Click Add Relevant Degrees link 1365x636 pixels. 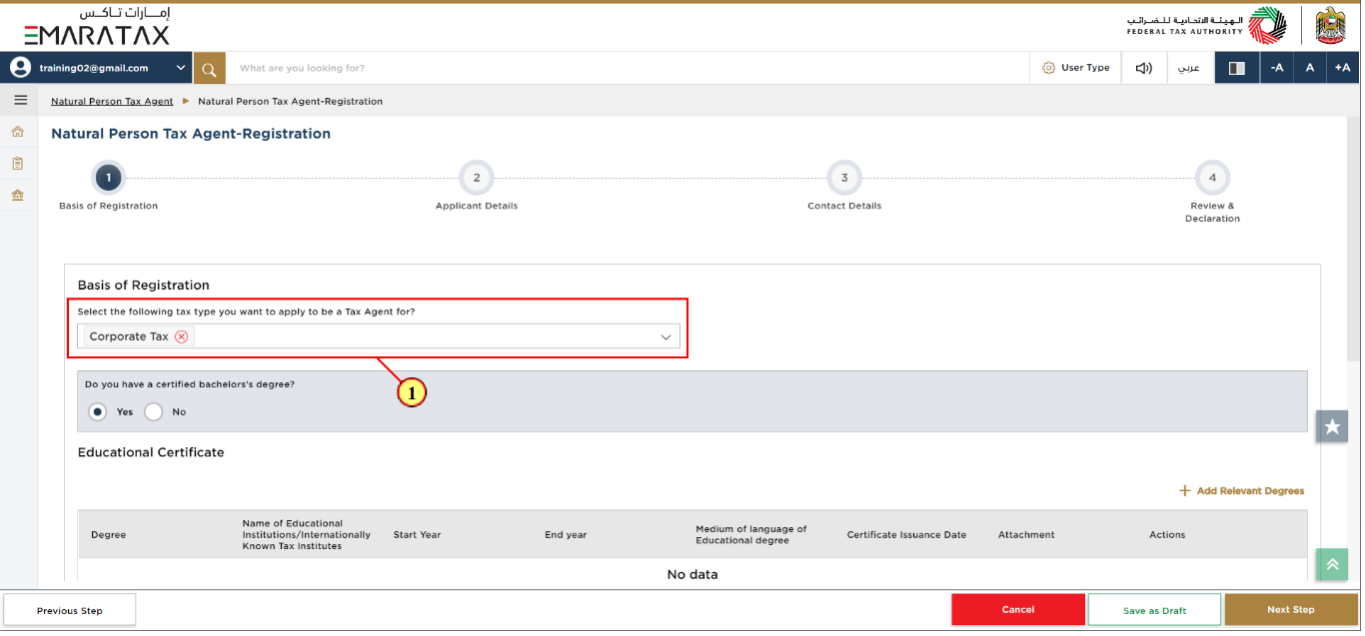pyautogui.click(x=1242, y=490)
